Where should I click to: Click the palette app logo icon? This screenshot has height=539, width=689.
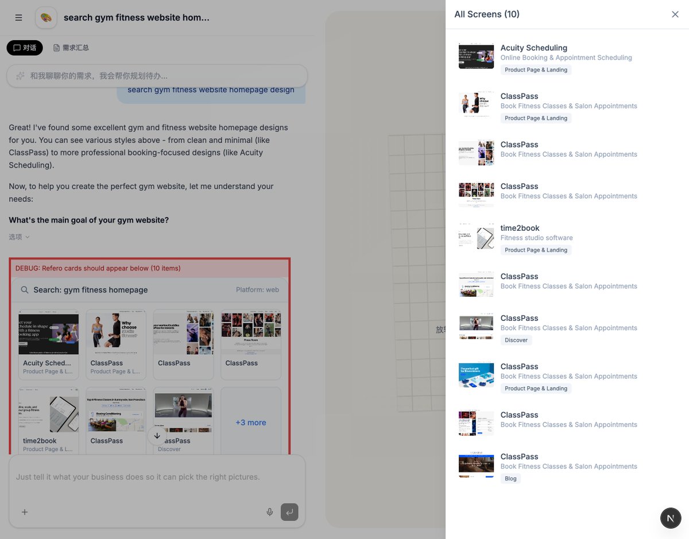[46, 18]
